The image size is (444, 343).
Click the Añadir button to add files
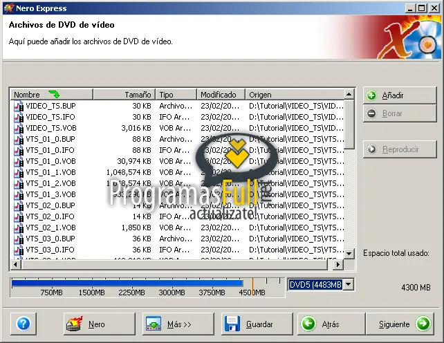click(400, 95)
